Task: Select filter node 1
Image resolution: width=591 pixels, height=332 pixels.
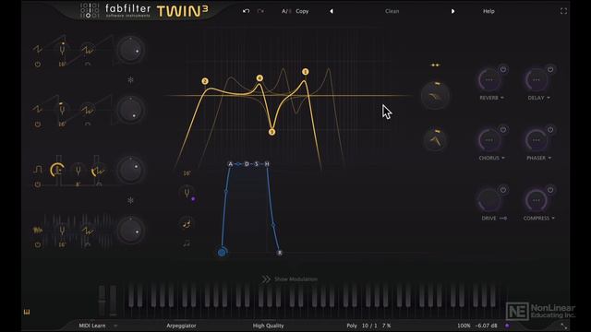Action: pos(306,72)
